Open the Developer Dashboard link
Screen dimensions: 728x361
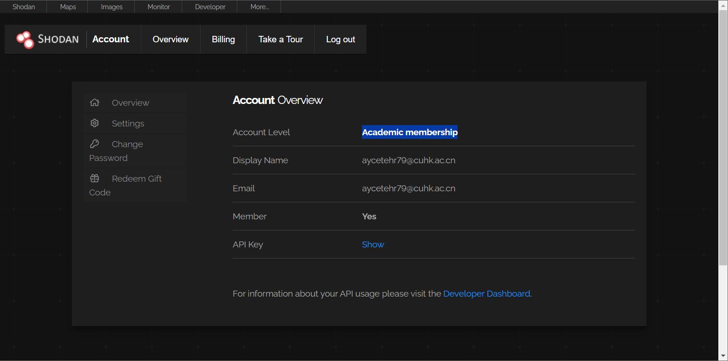pyautogui.click(x=487, y=293)
